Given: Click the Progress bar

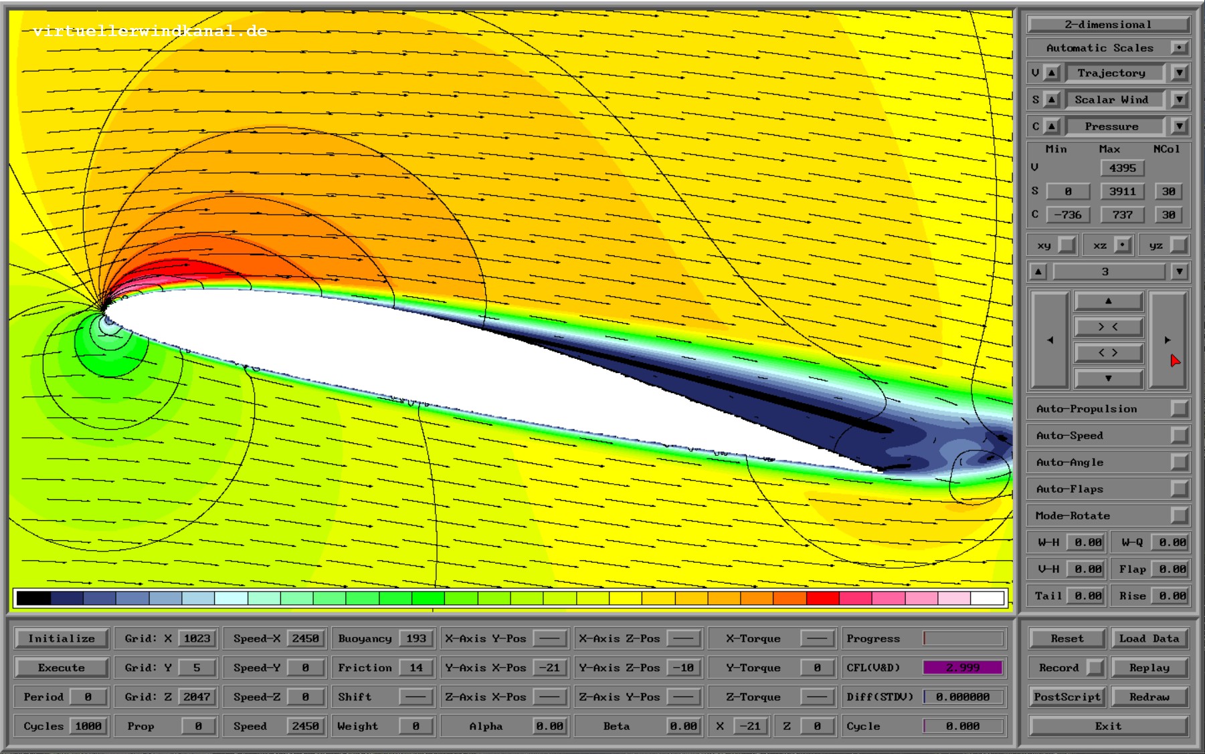Looking at the screenshot, I should tap(963, 638).
